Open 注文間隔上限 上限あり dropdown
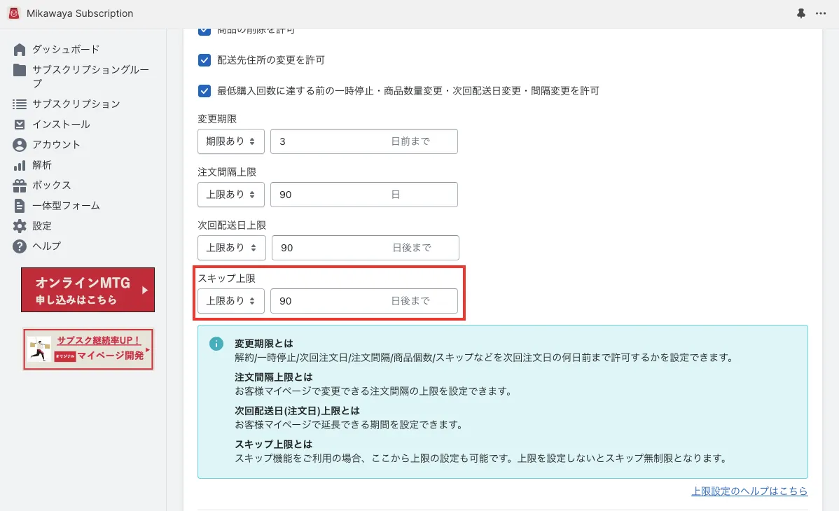Screen dimensions: 839x511 point(230,194)
